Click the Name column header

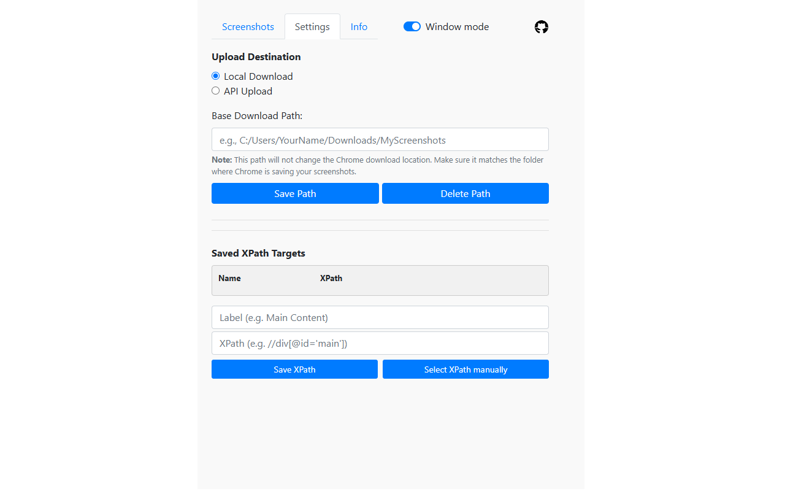[x=229, y=278]
